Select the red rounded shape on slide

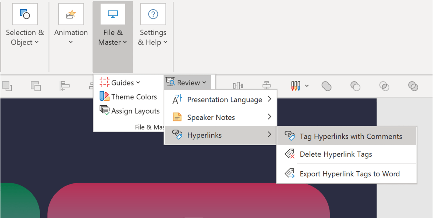coord(188,201)
